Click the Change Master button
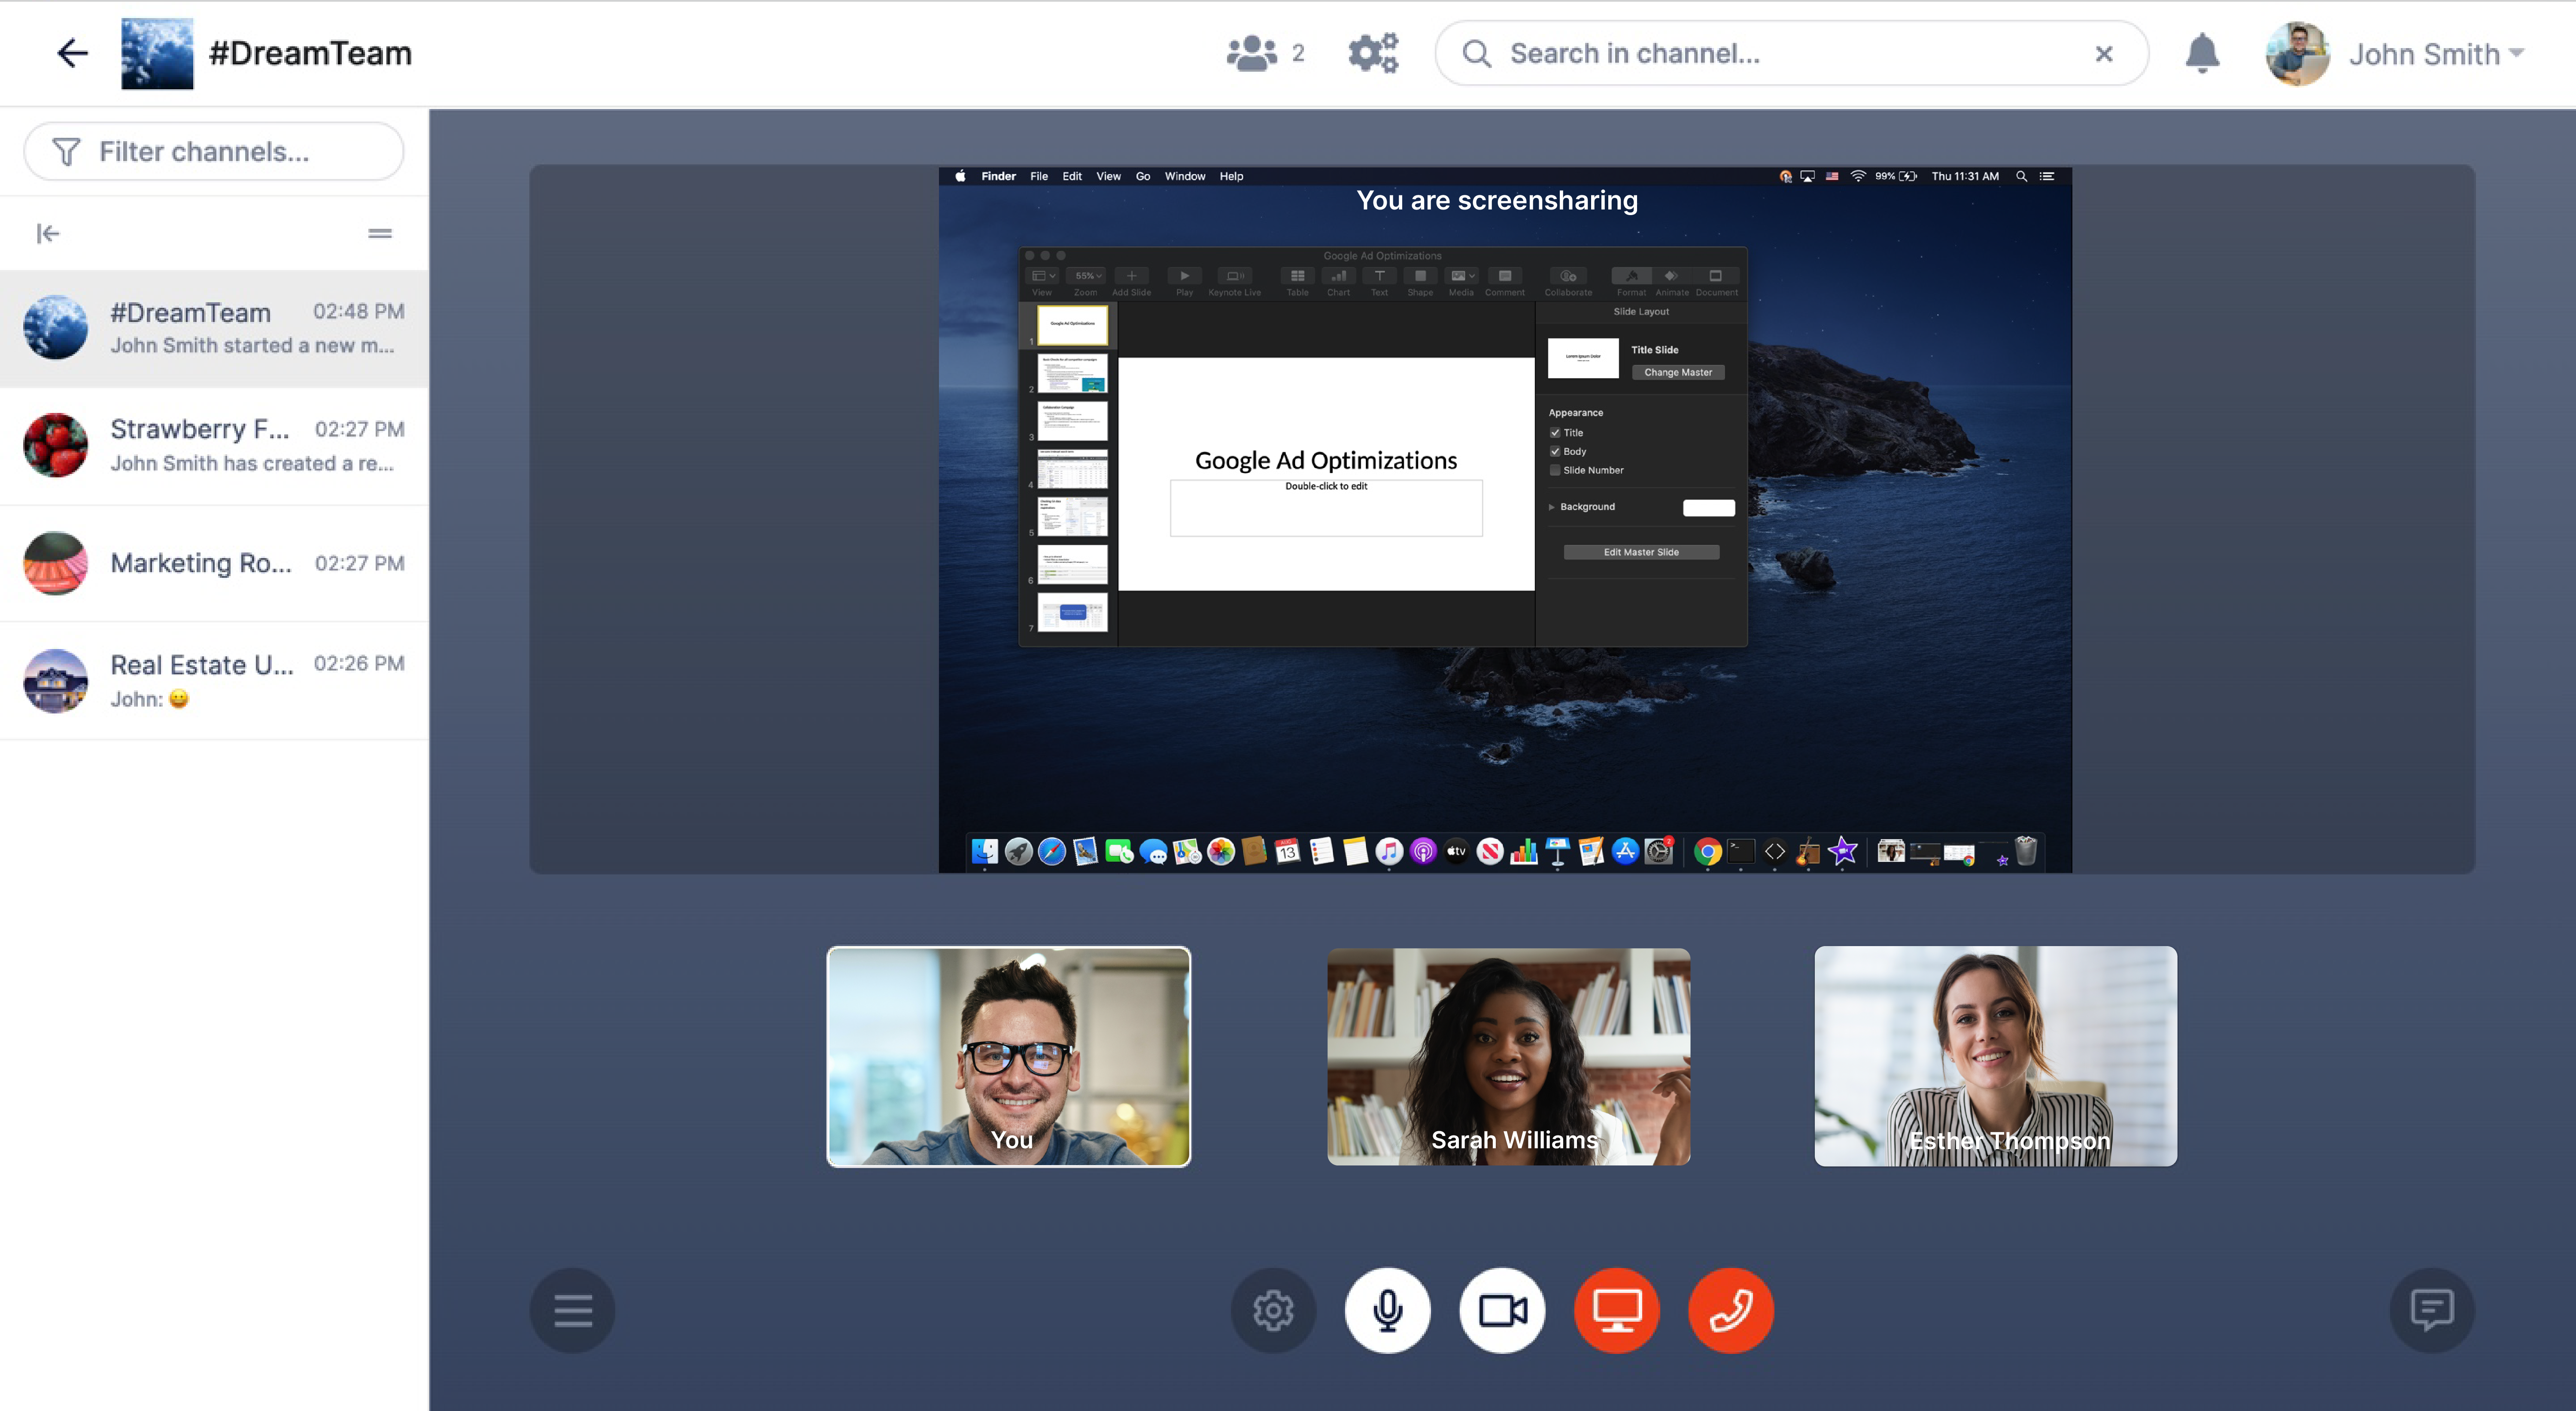 point(1678,372)
